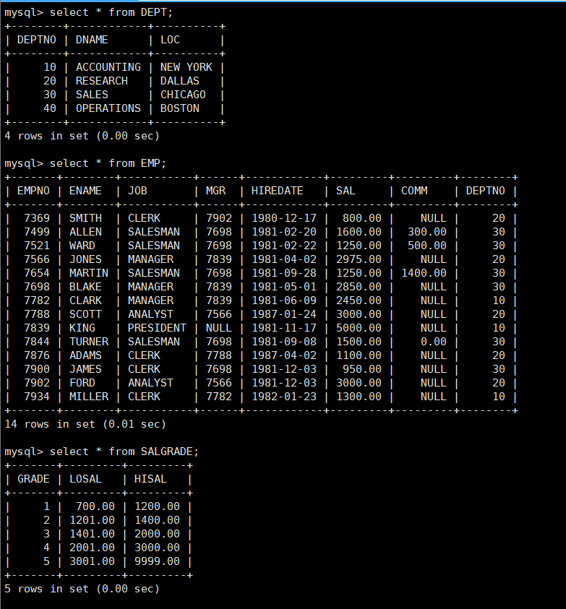Image resolution: width=566 pixels, height=609 pixels.
Task: Click '14 rows in set (0.01 sec)' line
Action: tap(85, 424)
